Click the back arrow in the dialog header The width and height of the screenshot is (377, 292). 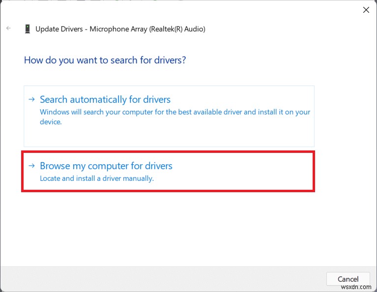click(x=9, y=29)
